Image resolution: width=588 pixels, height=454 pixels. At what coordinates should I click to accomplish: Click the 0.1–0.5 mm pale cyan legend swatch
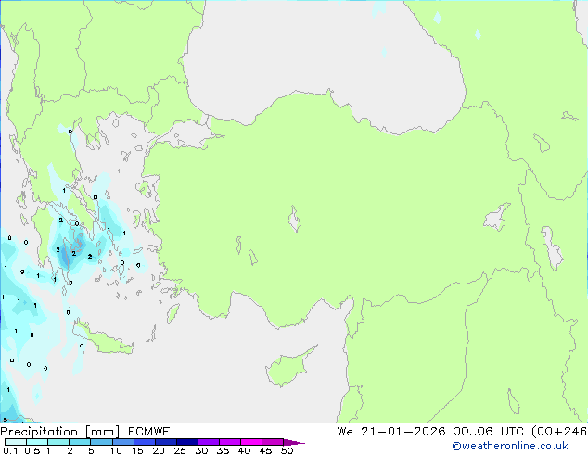pos(16,442)
